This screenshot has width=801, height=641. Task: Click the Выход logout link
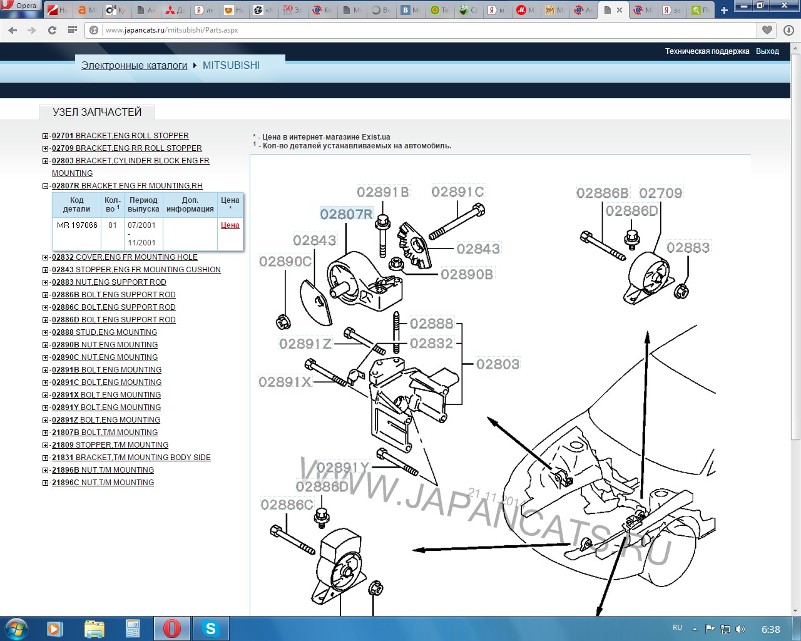click(767, 51)
